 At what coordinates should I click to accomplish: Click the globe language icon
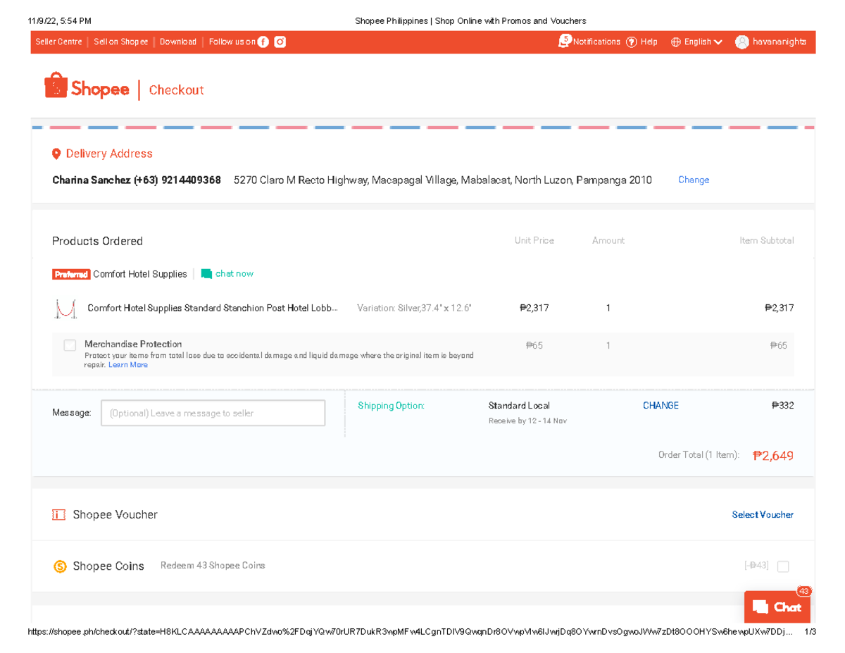pos(676,42)
